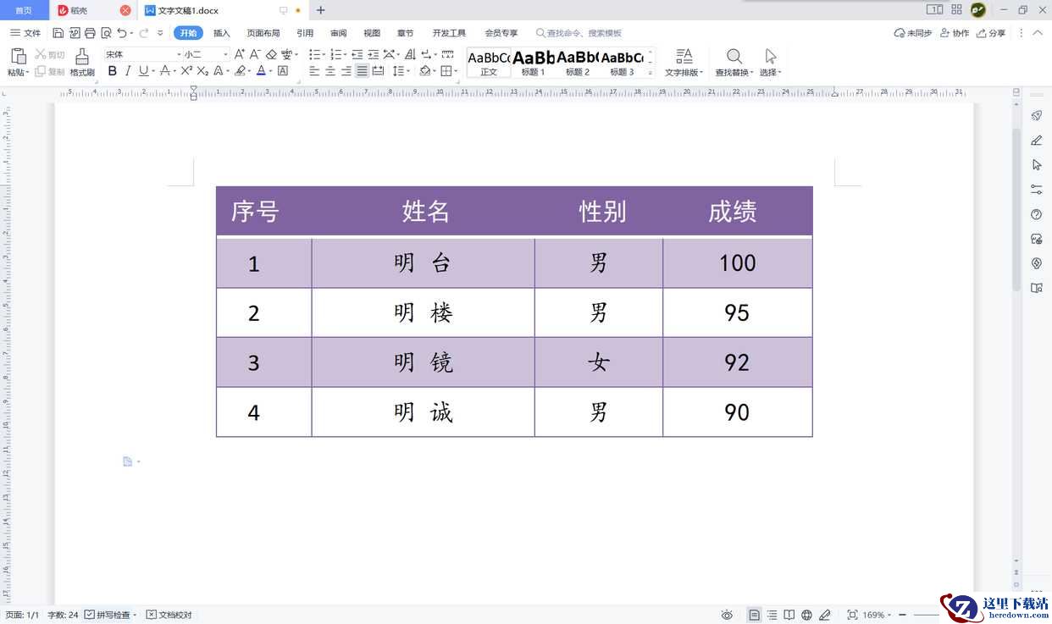Click the font color letter A button

point(261,71)
